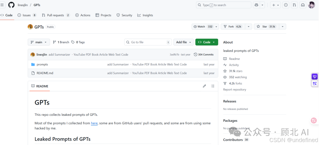The height and width of the screenshot is (145, 319).
Task: Follow the 'here' link in README
Action: point(94,123)
